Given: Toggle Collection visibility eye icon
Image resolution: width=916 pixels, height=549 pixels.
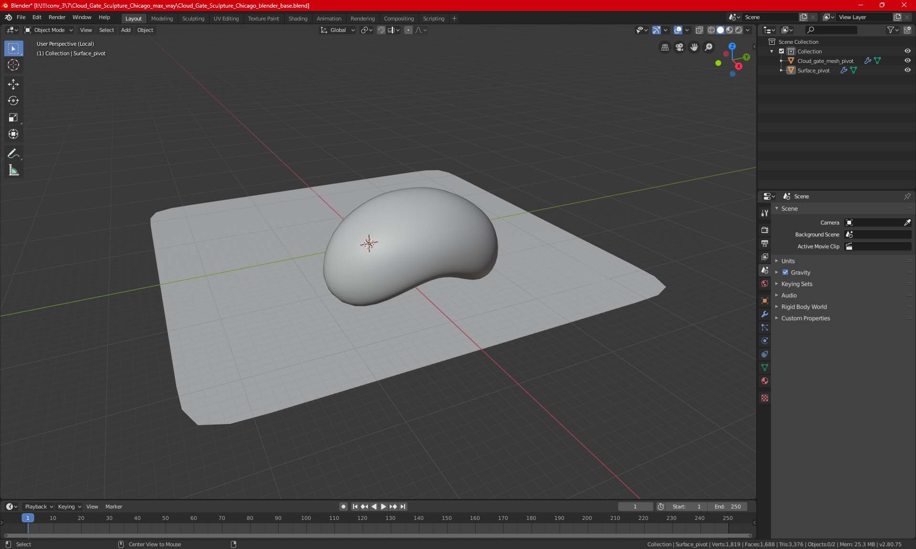Looking at the screenshot, I should pos(907,51).
